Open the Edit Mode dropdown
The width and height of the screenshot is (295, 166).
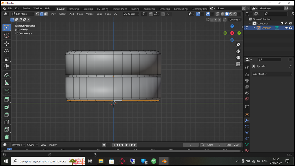click(x=23, y=14)
